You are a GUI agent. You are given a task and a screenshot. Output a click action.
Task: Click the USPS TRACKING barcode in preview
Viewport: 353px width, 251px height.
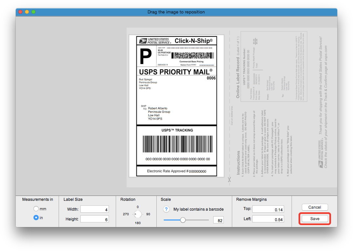tap(177, 144)
